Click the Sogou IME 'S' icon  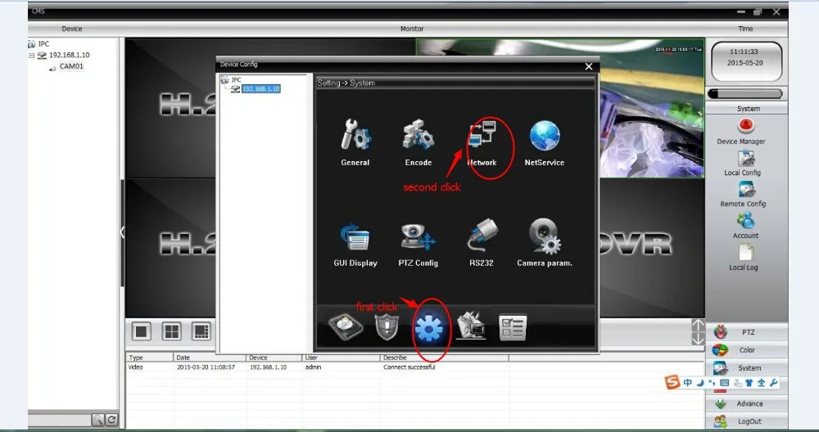click(x=672, y=382)
